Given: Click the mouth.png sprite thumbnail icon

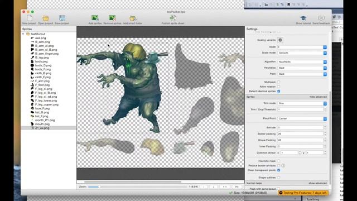Looking at the screenshot, I should click(32, 124).
